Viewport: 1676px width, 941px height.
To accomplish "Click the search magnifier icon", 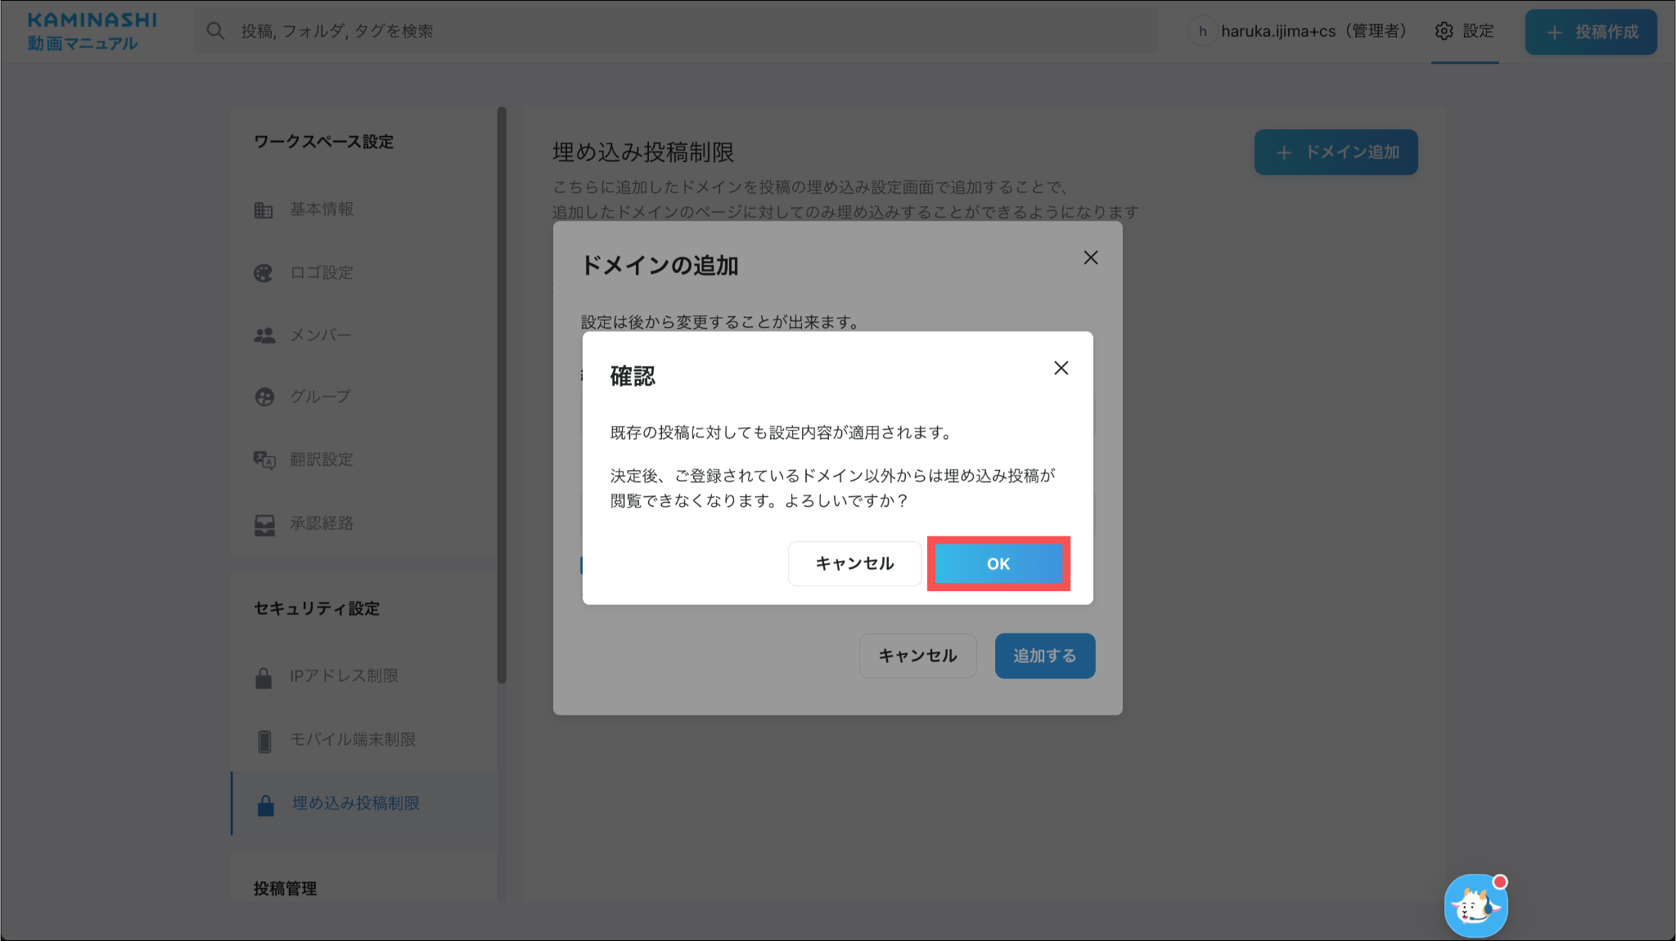I will coord(215,31).
